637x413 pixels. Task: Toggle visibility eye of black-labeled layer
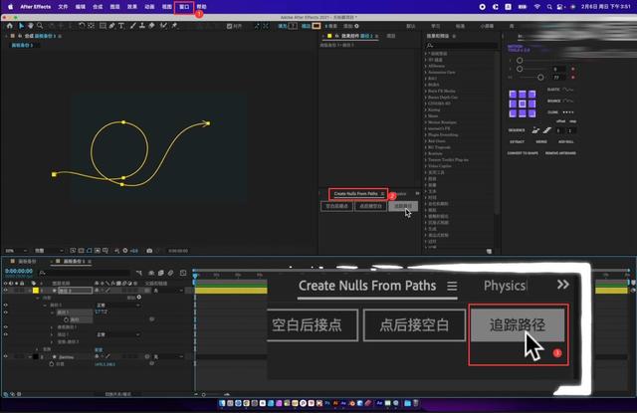[6, 356]
